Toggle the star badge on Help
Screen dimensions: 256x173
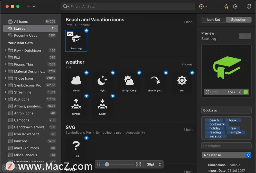(x=86, y=138)
